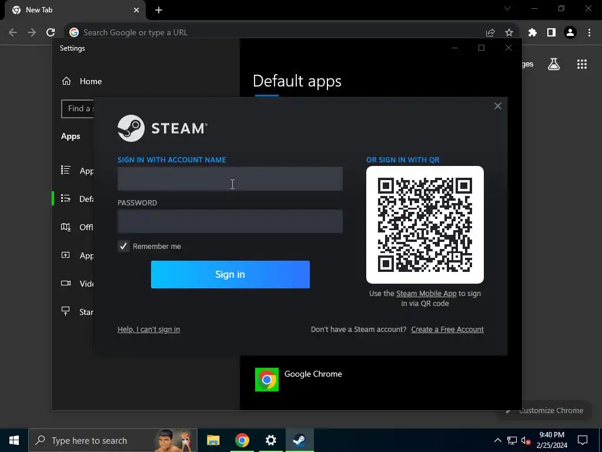Reload the page in Chrome

tap(51, 32)
